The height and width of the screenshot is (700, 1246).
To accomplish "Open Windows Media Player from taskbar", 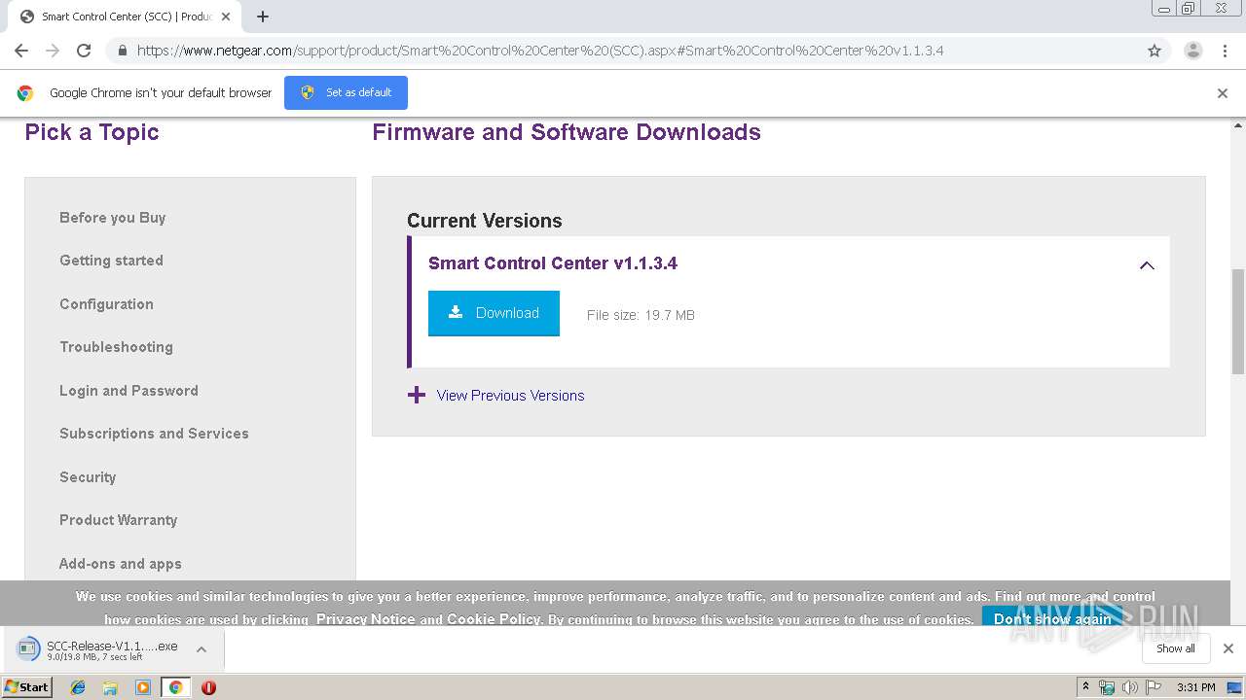I will (x=143, y=687).
